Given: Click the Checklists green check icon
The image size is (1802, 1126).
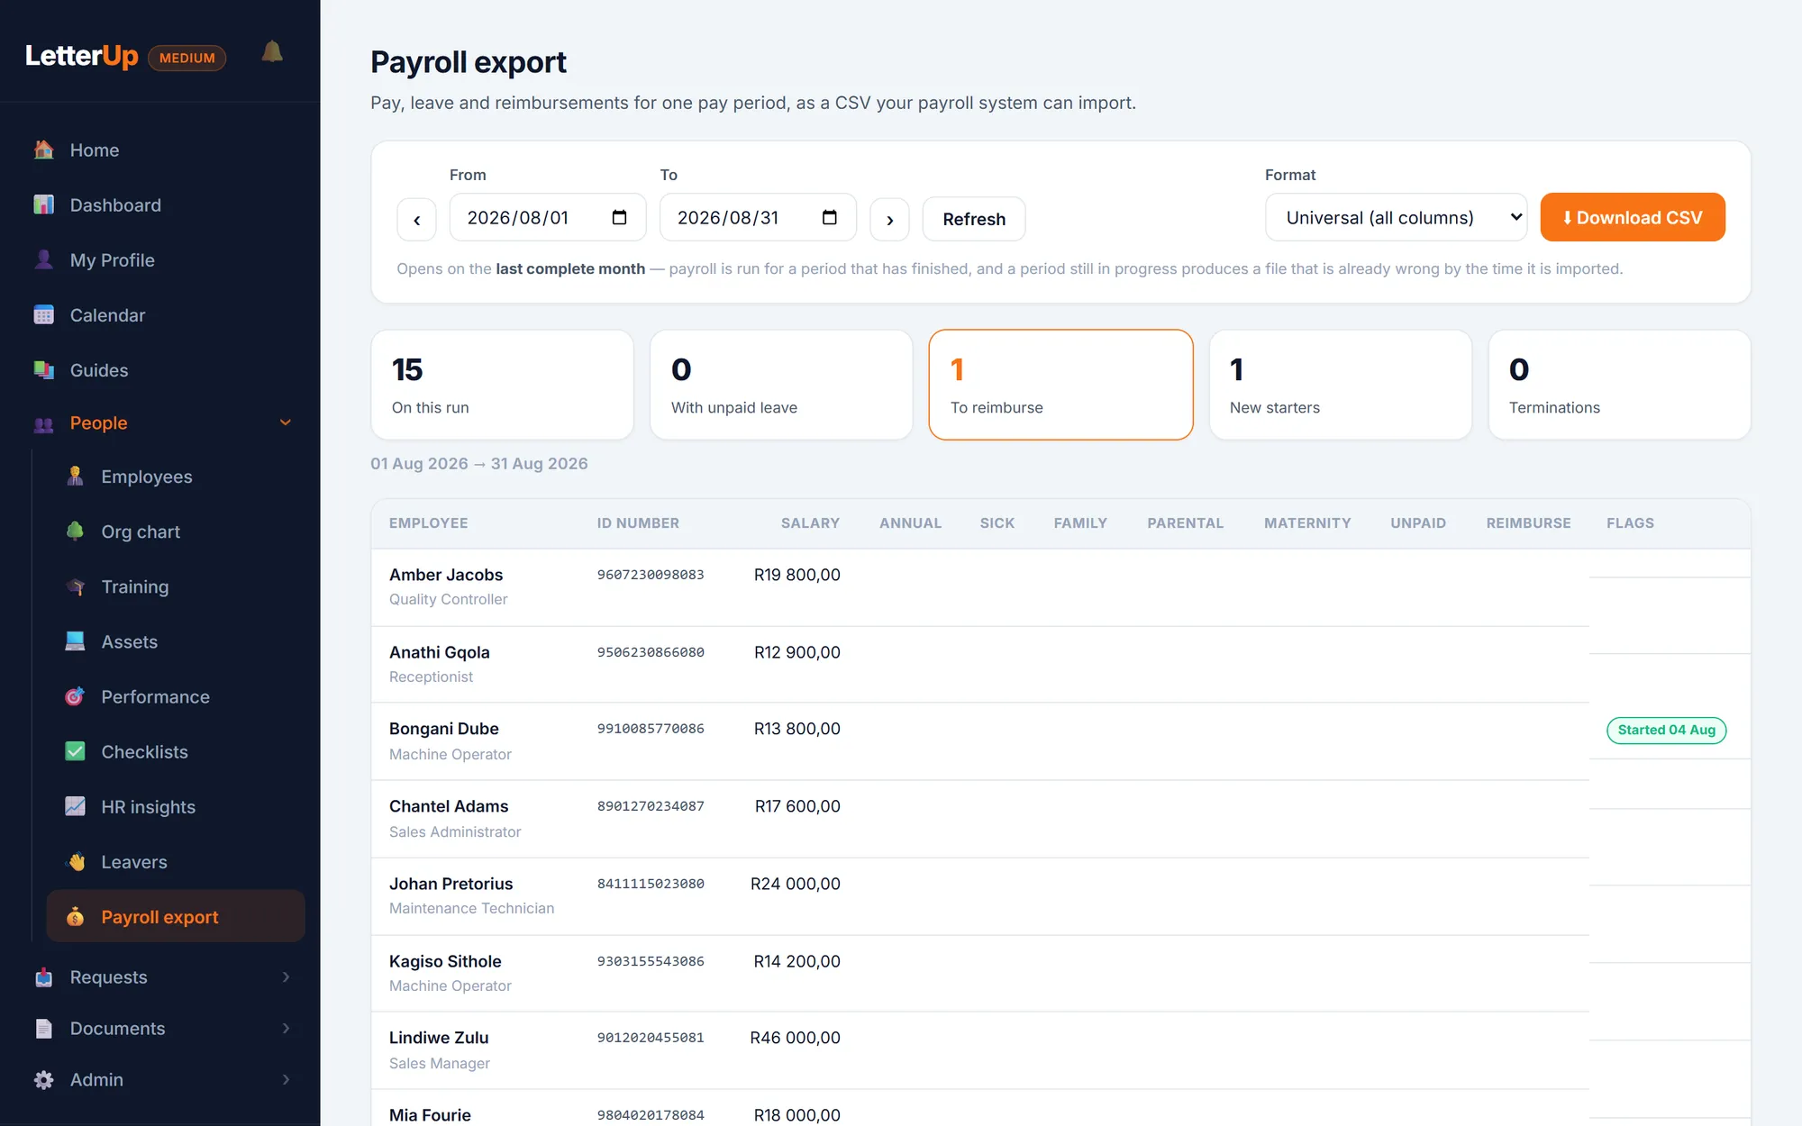Looking at the screenshot, I should (75, 751).
